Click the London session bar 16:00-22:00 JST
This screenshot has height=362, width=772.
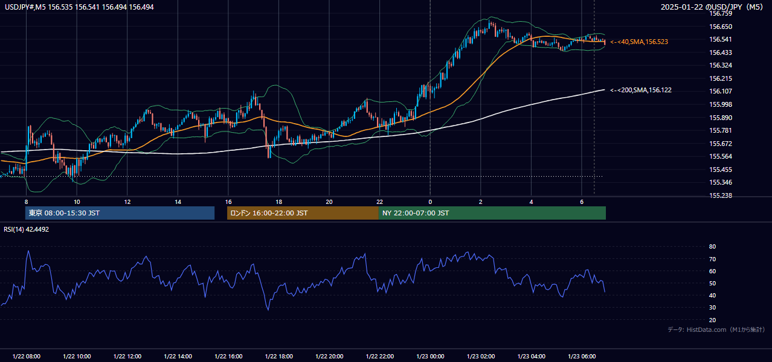pos(303,213)
